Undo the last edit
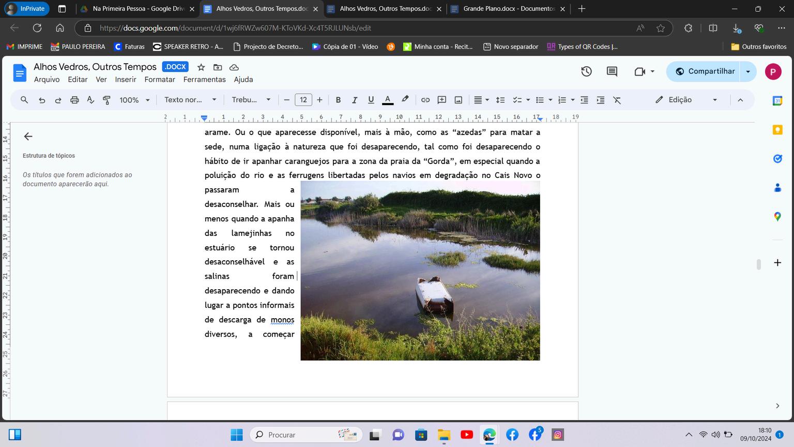This screenshot has width=794, height=447. pyautogui.click(x=42, y=100)
